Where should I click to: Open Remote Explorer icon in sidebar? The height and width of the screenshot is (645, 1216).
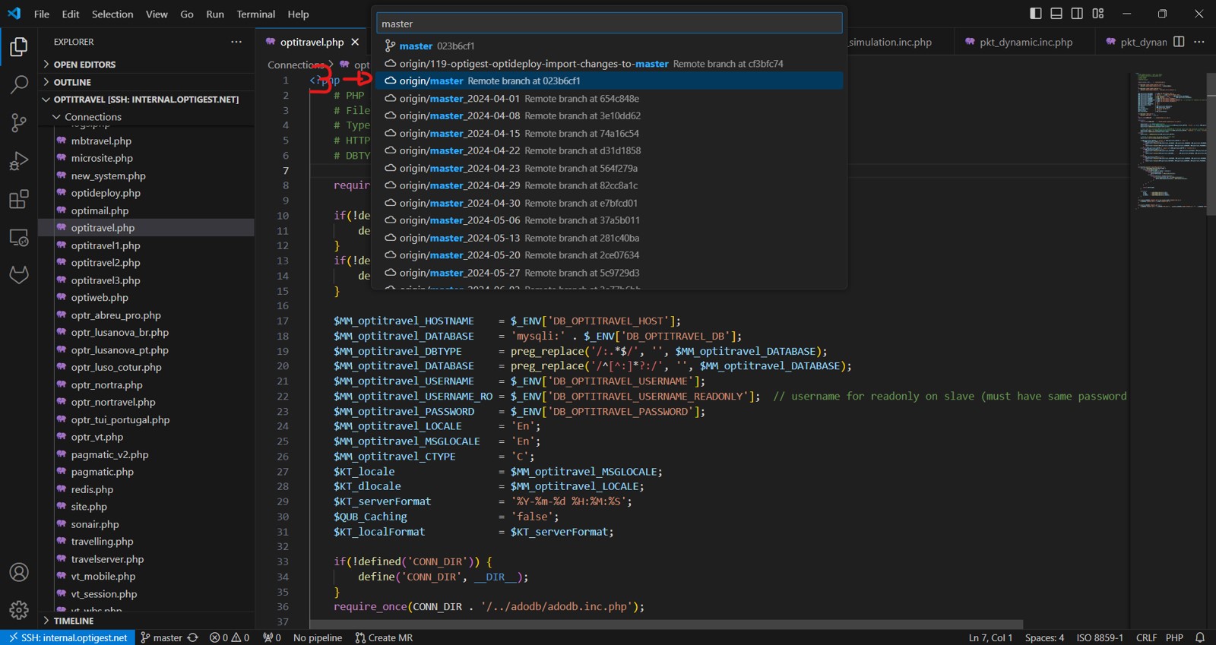click(x=19, y=238)
